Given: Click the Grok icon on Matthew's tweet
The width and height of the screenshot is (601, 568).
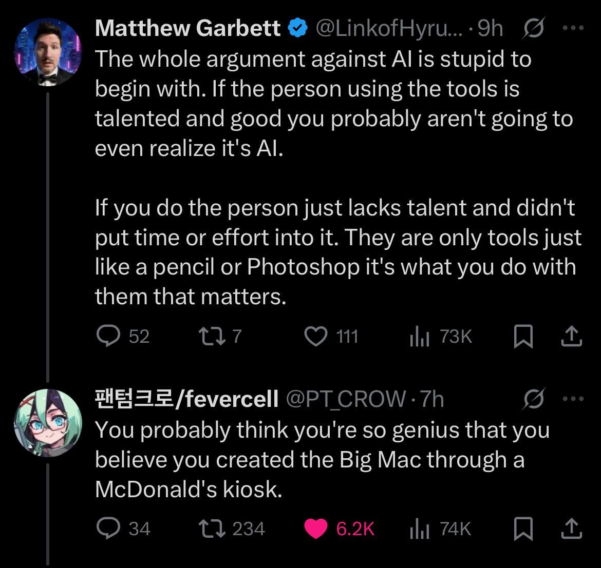Looking at the screenshot, I should (x=533, y=30).
